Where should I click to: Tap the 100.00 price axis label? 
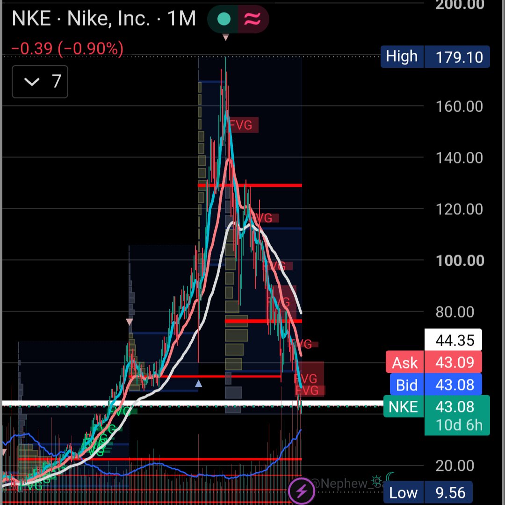[460, 261]
